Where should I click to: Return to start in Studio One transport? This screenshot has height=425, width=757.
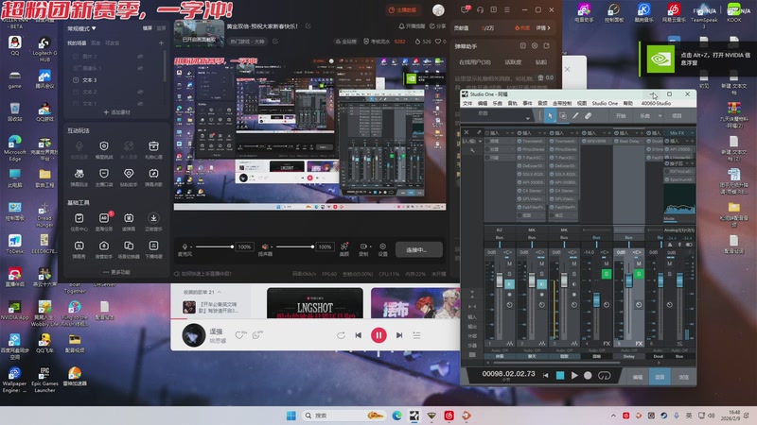coord(546,375)
